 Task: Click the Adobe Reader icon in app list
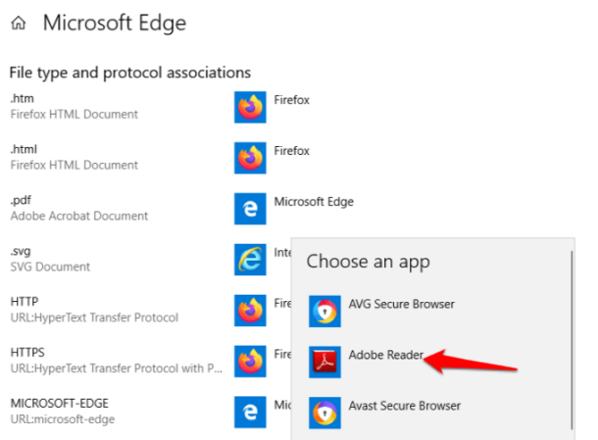click(x=324, y=361)
